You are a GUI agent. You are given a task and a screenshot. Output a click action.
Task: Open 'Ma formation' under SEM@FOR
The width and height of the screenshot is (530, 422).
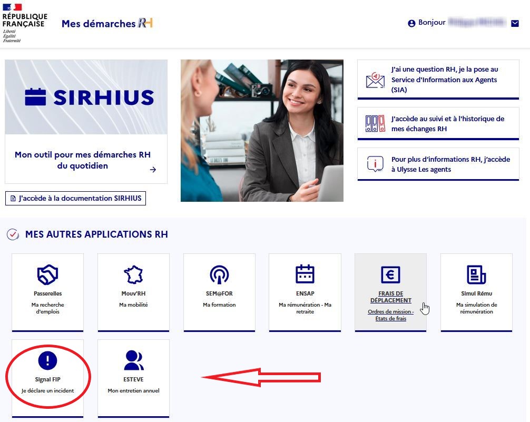219,305
